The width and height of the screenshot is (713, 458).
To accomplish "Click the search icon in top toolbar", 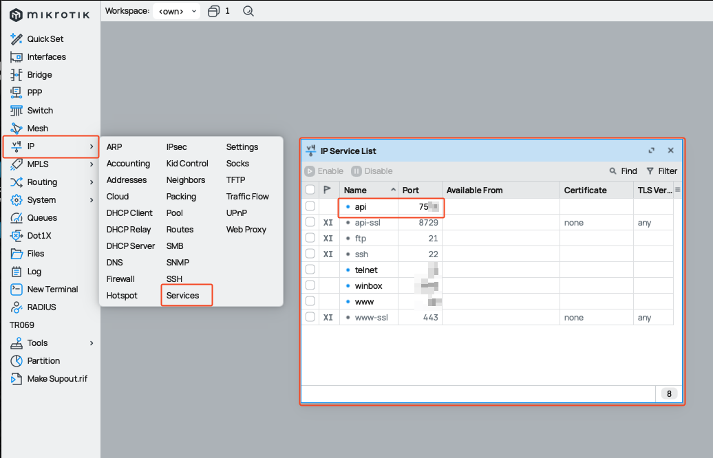I will click(248, 11).
